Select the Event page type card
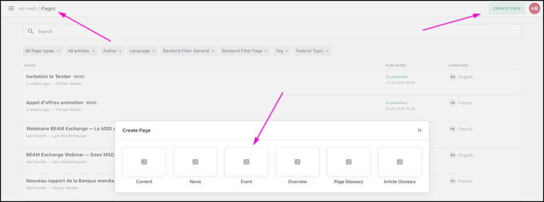Viewport: 544px width, 202px height. [x=246, y=162]
